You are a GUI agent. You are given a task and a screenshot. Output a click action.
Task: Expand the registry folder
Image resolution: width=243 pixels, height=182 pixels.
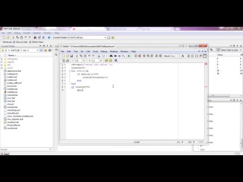[x=2, y=62]
